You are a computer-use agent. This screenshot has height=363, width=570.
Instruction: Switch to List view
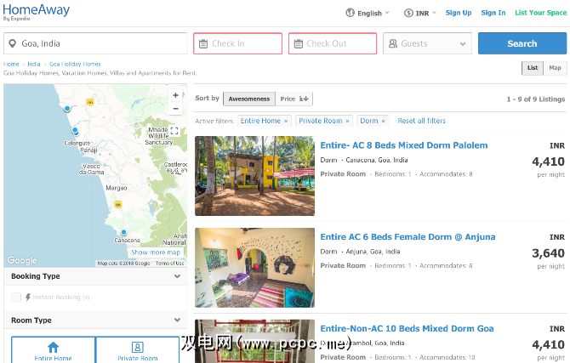pyautogui.click(x=533, y=68)
